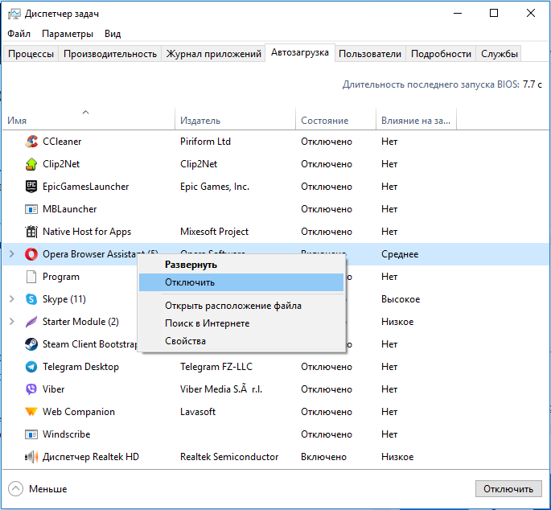Click the Realtek HD speaker icon
Viewport: 551px width, 510px height.
click(31, 457)
